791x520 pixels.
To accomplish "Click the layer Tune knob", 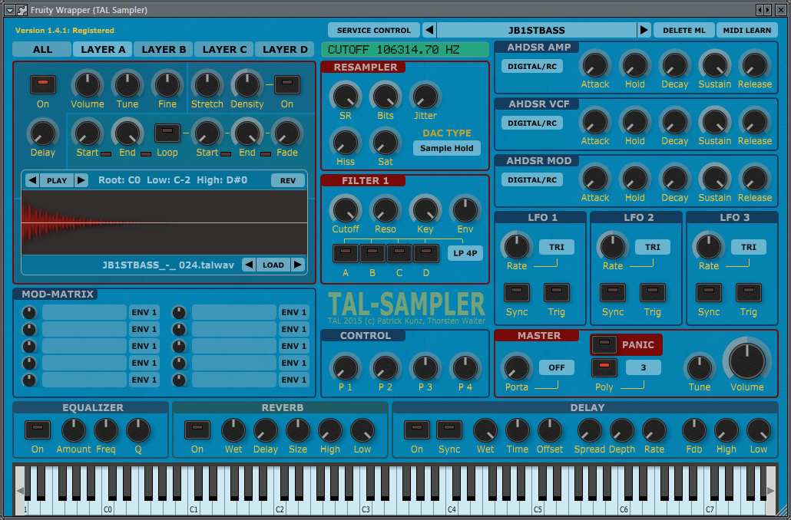I will (127, 85).
